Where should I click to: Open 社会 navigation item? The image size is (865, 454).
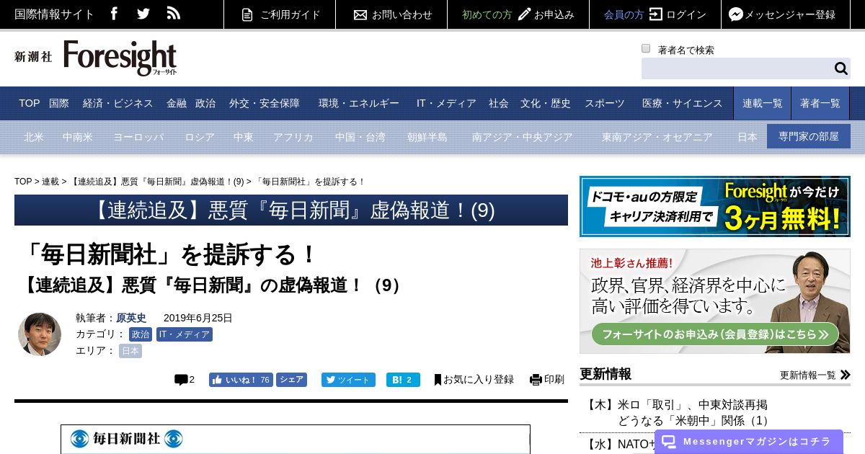tap(499, 103)
